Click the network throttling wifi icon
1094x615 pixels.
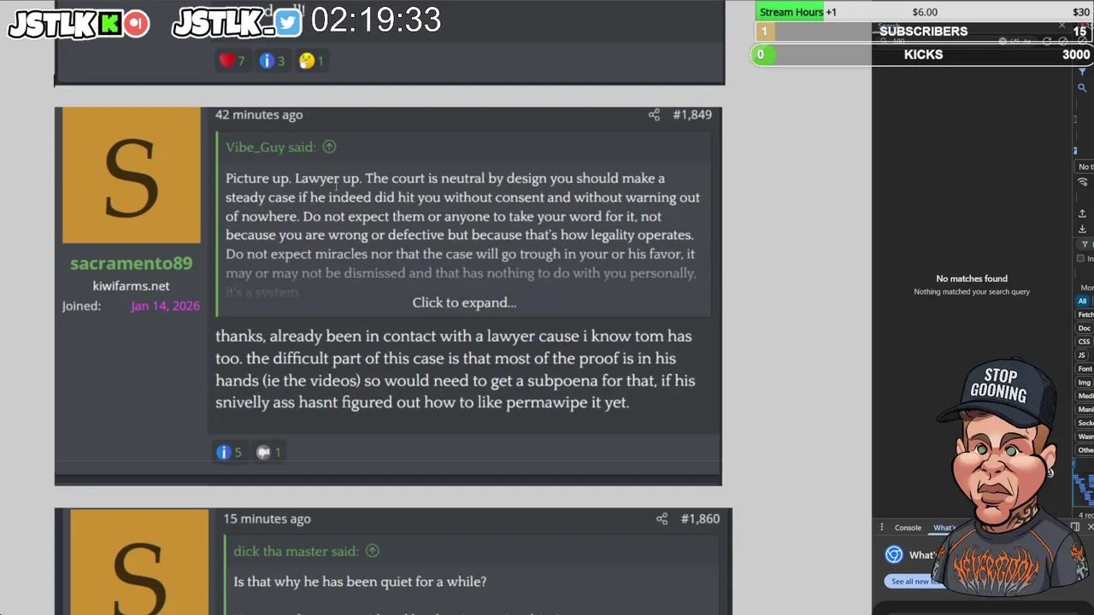pyautogui.click(x=1082, y=183)
